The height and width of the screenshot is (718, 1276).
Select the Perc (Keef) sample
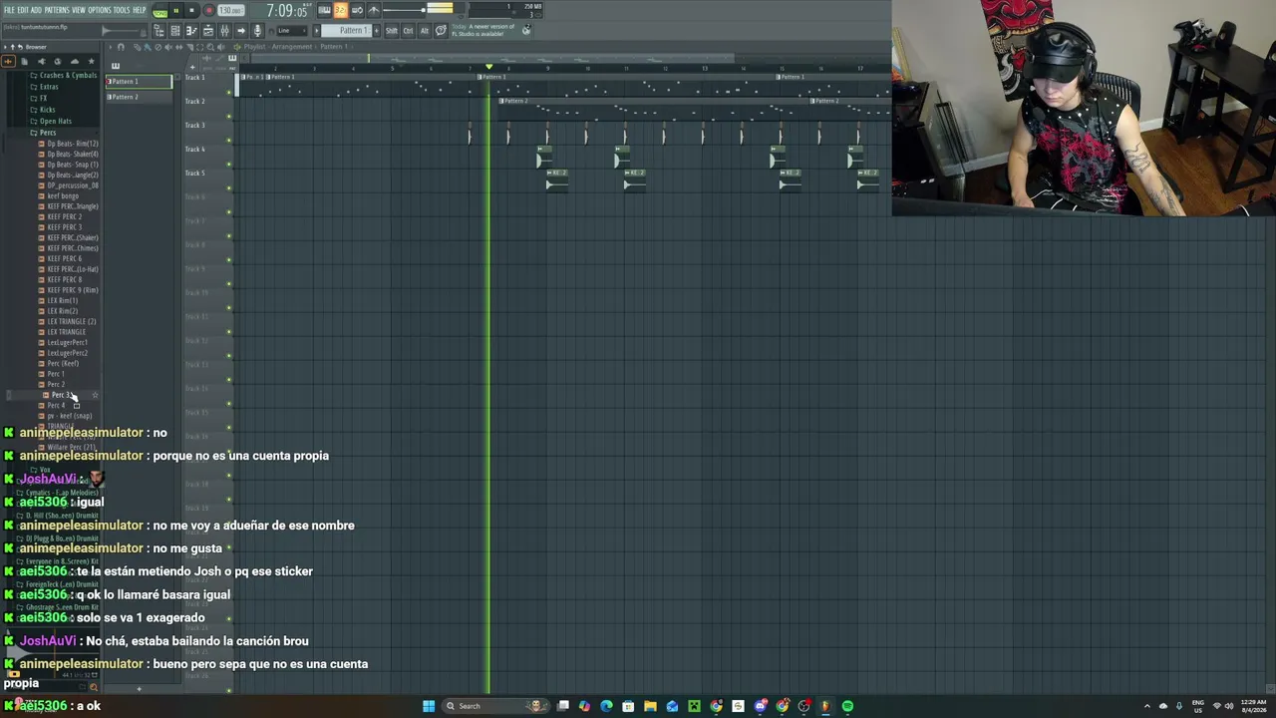click(x=63, y=363)
